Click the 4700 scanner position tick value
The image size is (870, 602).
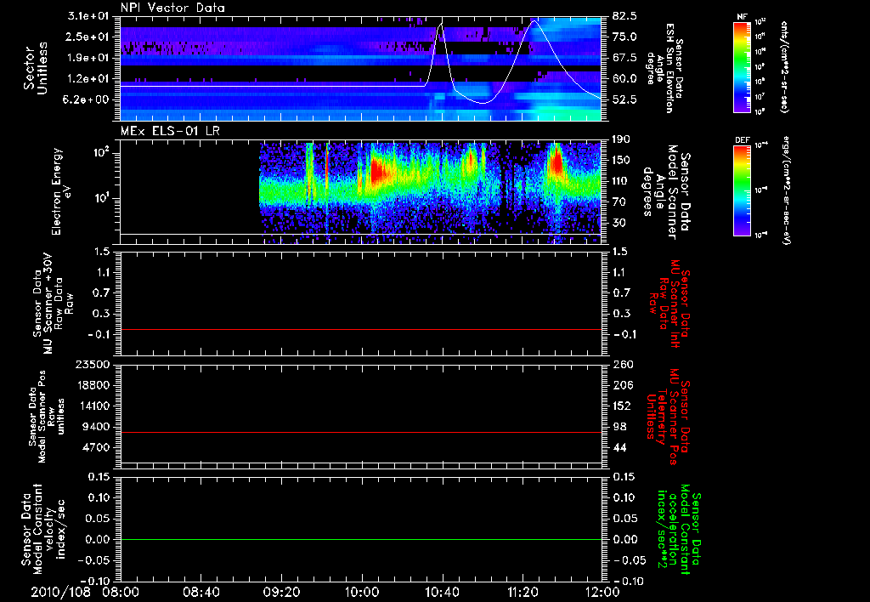(97, 447)
